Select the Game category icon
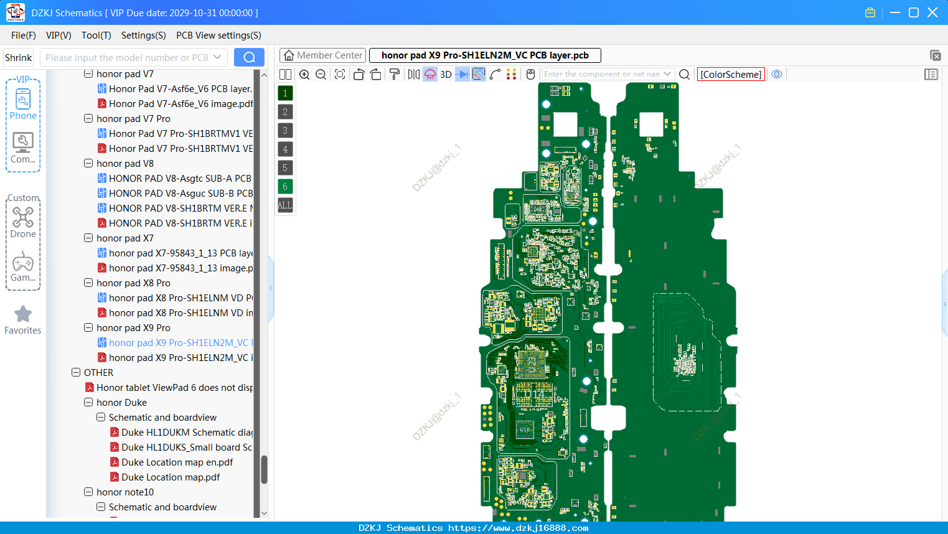Image resolution: width=948 pixels, height=534 pixels. (x=23, y=266)
